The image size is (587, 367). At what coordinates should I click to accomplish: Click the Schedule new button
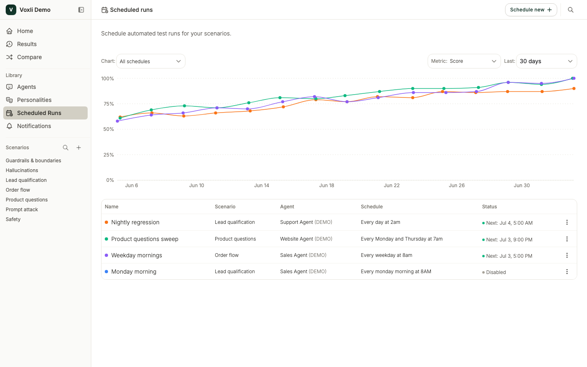pos(531,10)
